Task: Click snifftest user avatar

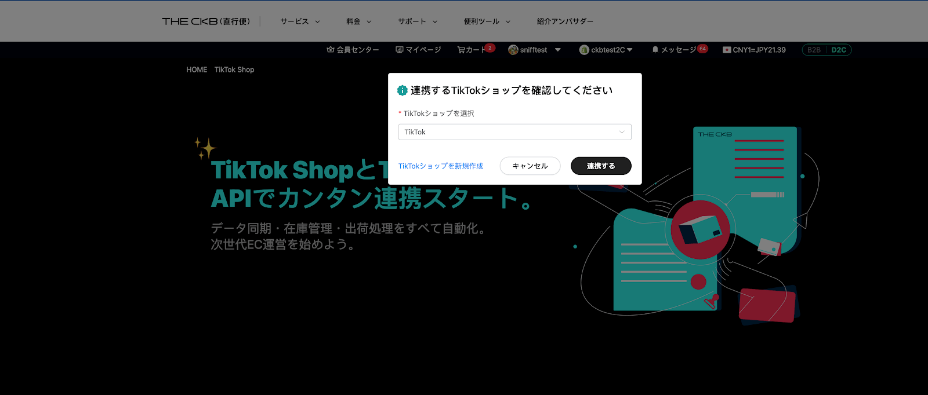Action: 513,50
